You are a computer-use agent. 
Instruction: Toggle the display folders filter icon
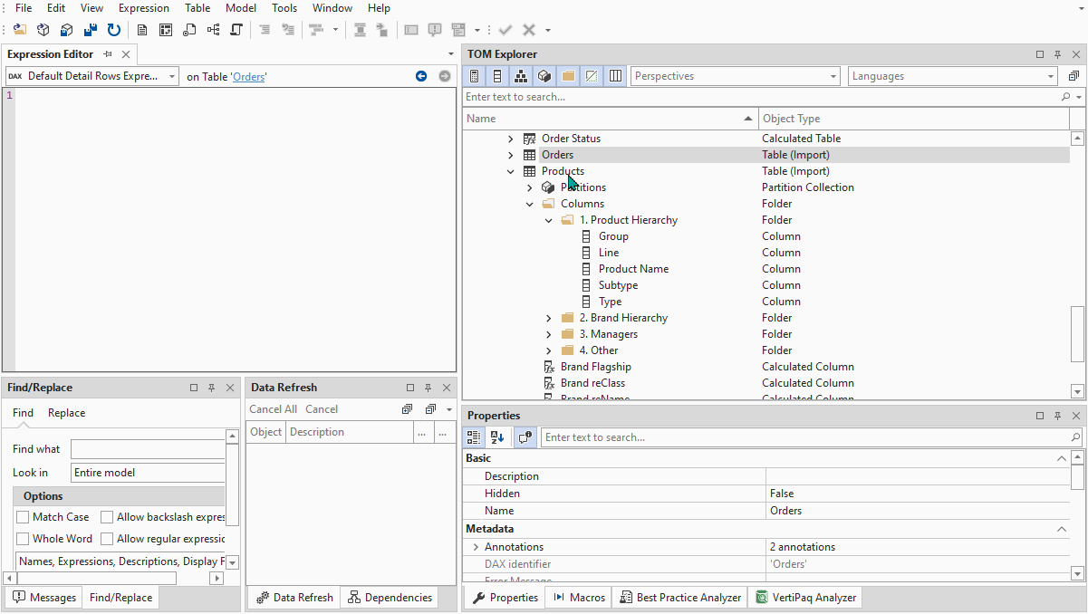(568, 75)
